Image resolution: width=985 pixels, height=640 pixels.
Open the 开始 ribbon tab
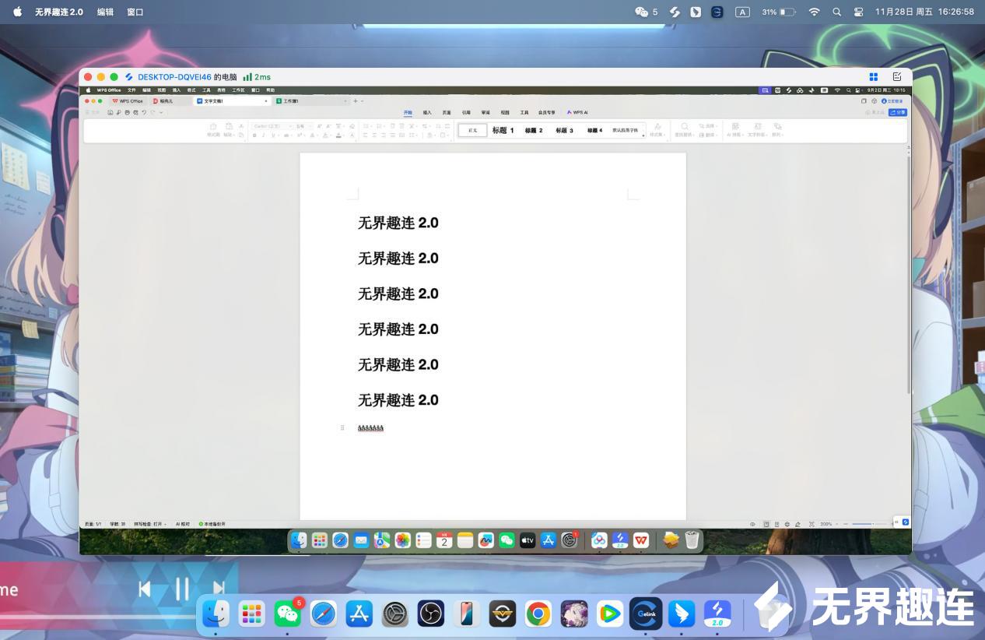coord(408,113)
